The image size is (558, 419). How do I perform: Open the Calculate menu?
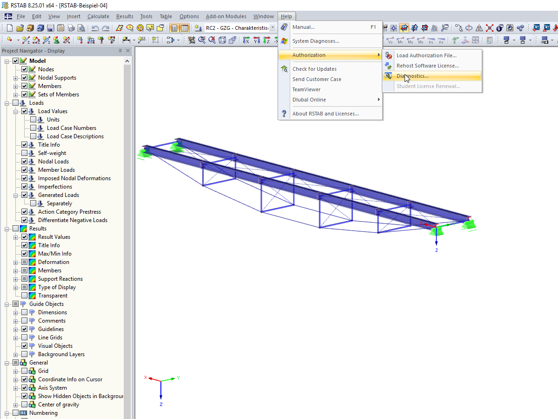coord(98,16)
